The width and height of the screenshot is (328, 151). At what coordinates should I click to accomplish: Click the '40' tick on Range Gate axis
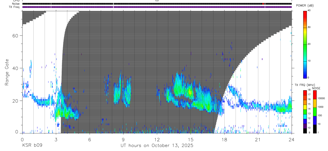16,68
